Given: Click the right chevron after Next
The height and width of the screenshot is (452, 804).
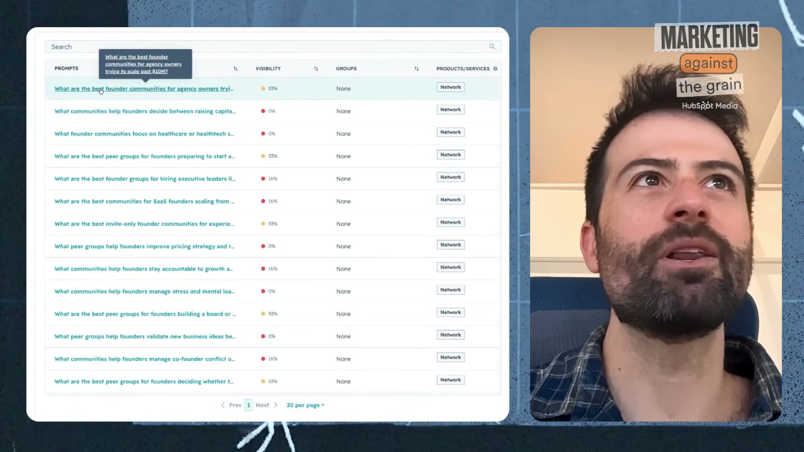Looking at the screenshot, I should [276, 405].
